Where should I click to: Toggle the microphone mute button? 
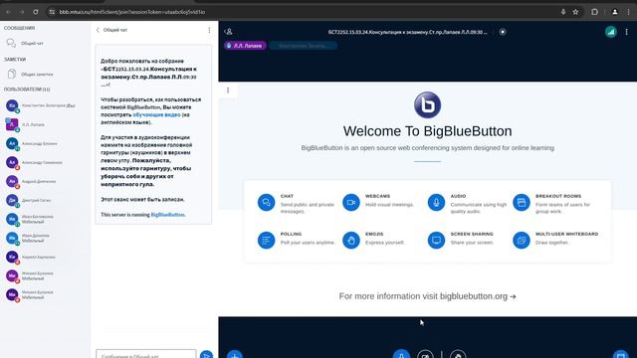point(401,354)
